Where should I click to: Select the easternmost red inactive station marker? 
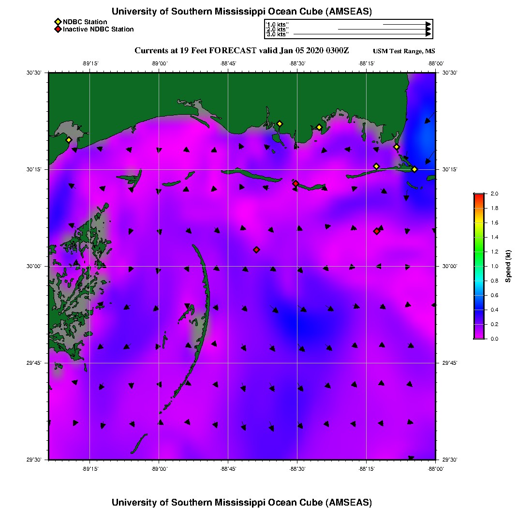(x=376, y=231)
